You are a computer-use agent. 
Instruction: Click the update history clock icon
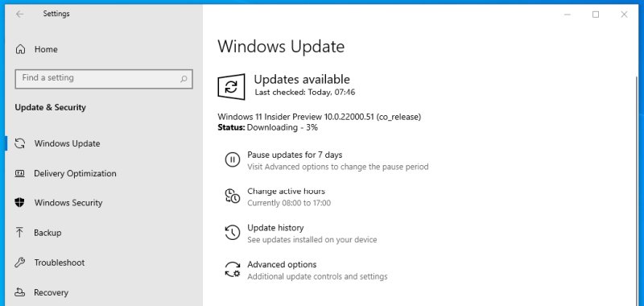click(233, 233)
